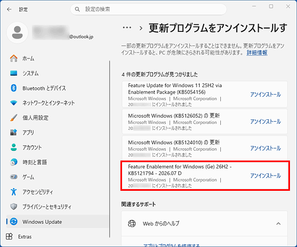Click the Bluetooth icon in the sidebar
297x247 pixels.
click(13, 88)
